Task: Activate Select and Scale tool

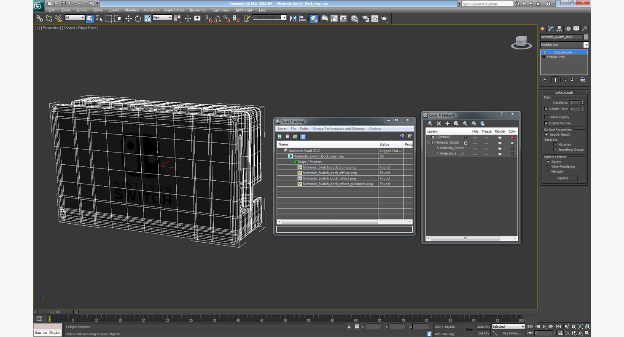Action: click(147, 19)
